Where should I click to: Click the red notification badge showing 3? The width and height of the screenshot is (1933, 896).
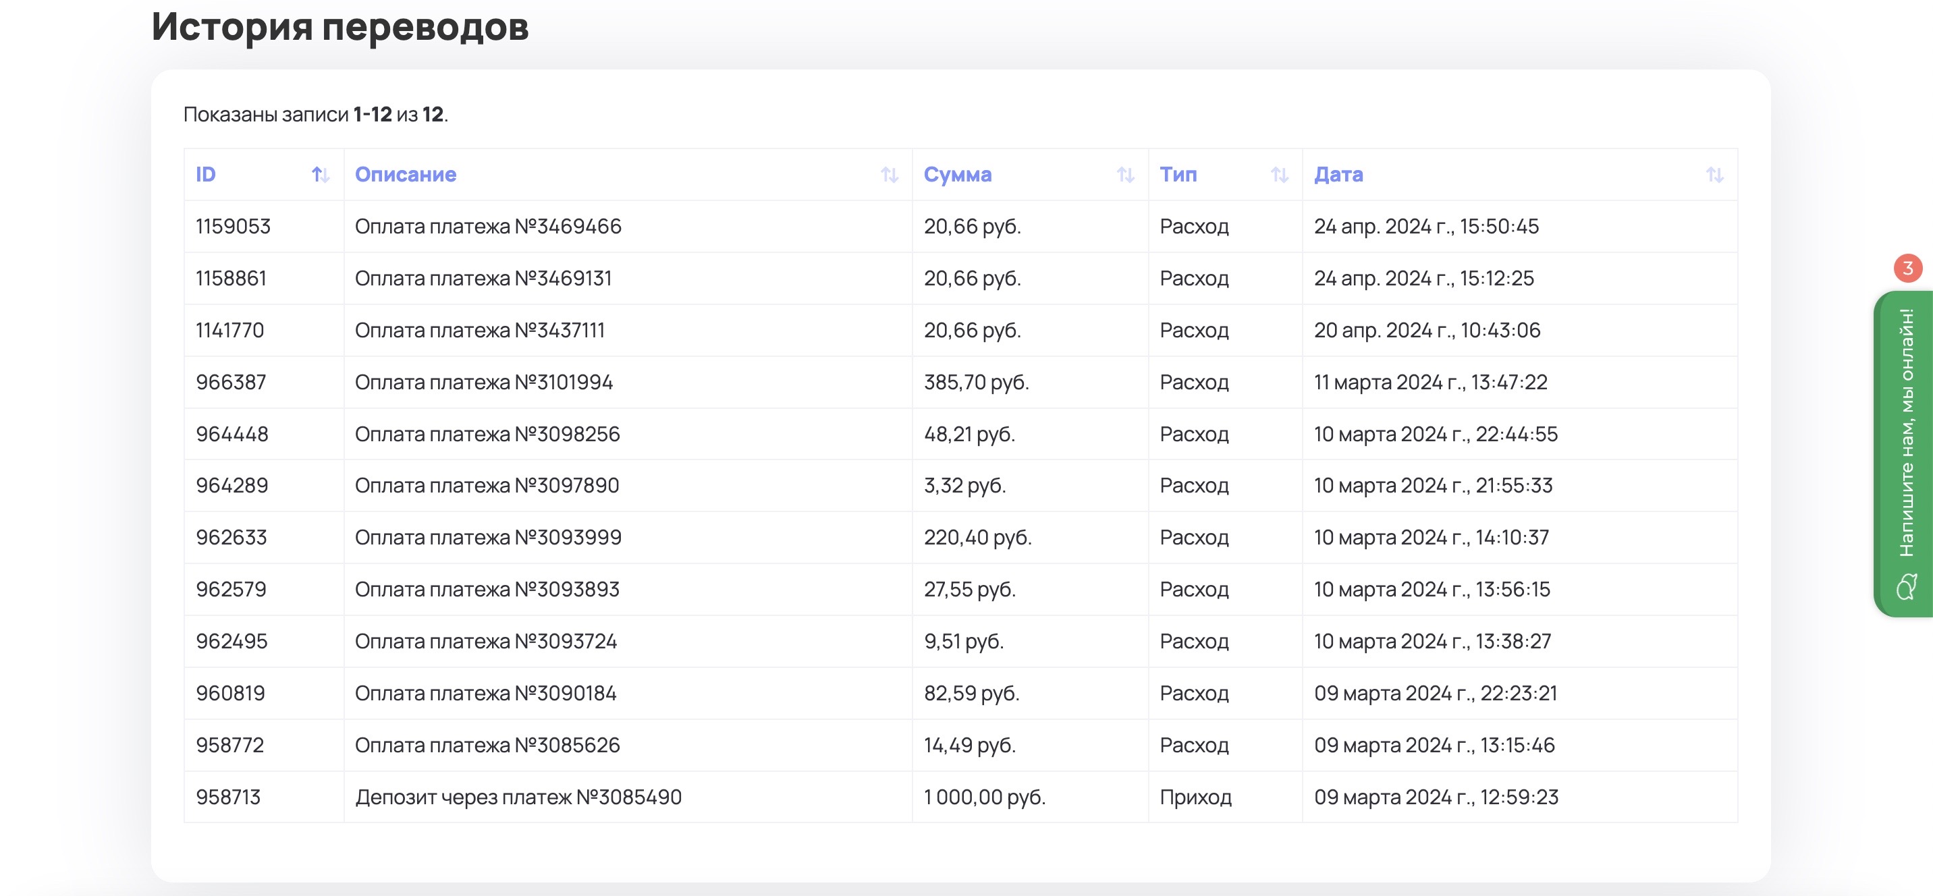1907,268
